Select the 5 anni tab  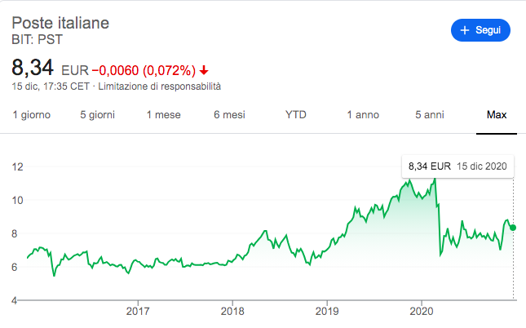click(429, 115)
